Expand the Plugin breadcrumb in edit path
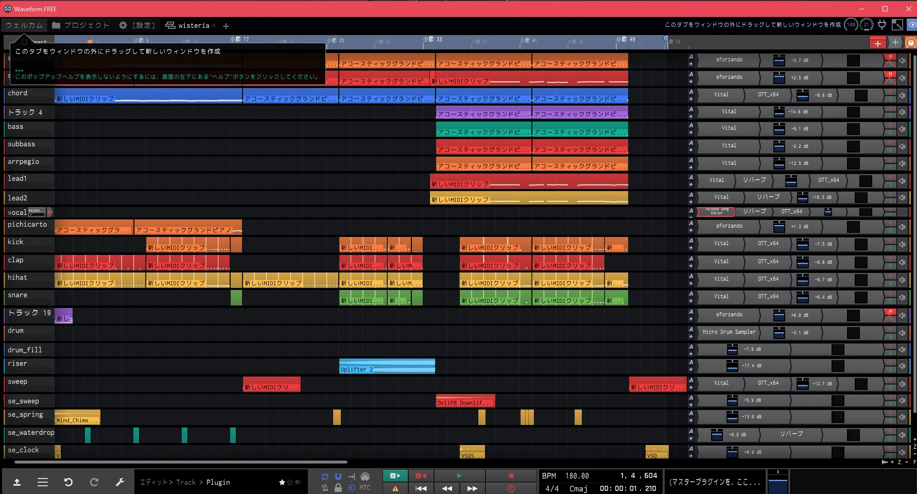 pyautogui.click(x=218, y=483)
